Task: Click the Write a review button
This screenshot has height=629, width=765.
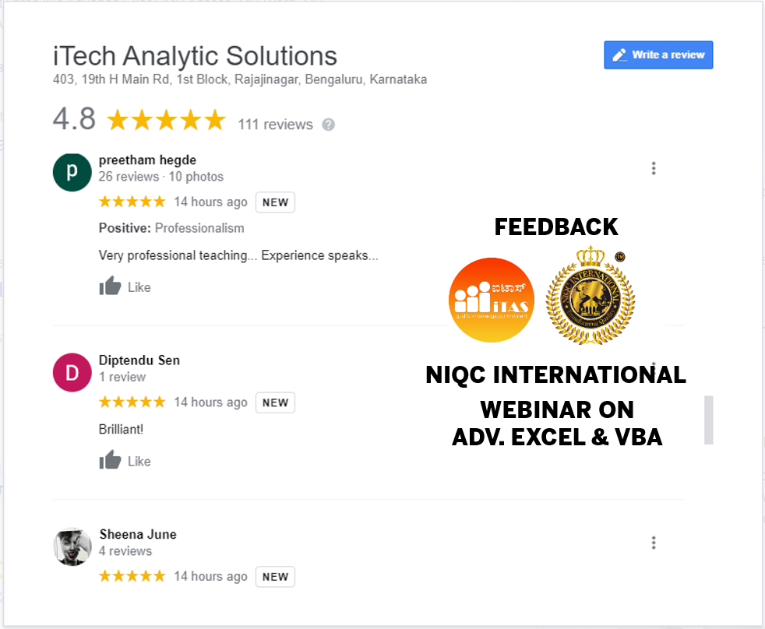Action: [x=658, y=55]
